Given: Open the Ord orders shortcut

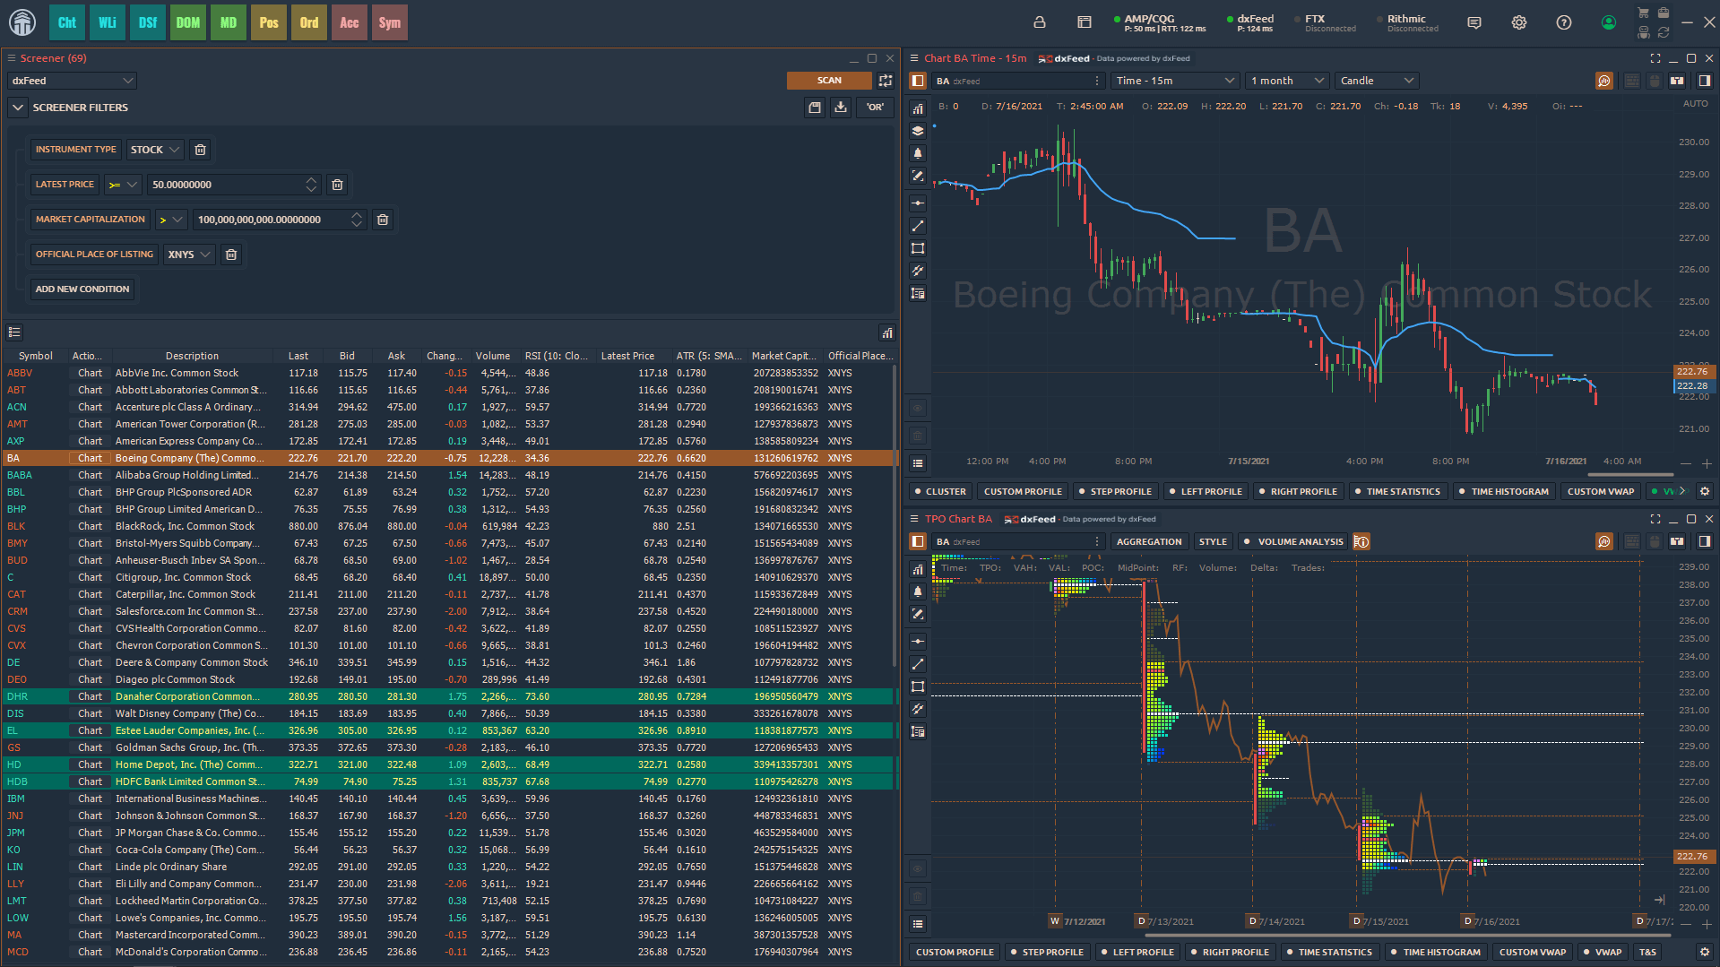Looking at the screenshot, I should point(309,22).
